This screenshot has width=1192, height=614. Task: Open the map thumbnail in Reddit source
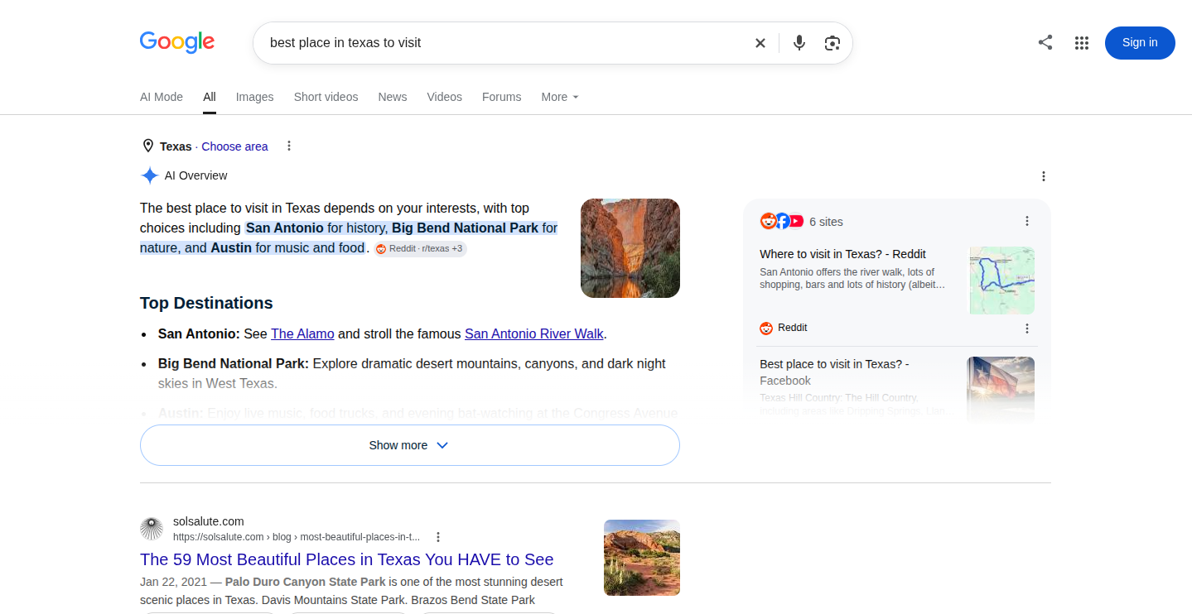(1002, 280)
